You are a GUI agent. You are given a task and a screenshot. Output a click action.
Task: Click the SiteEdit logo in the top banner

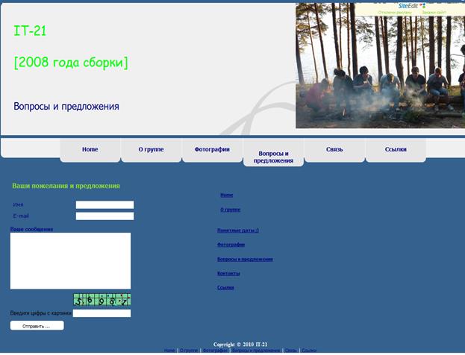pos(411,6)
